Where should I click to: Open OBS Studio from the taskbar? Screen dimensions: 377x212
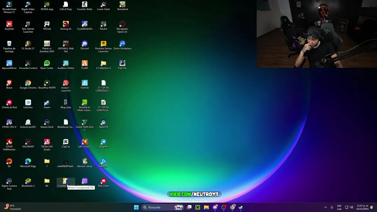[x=224, y=207]
